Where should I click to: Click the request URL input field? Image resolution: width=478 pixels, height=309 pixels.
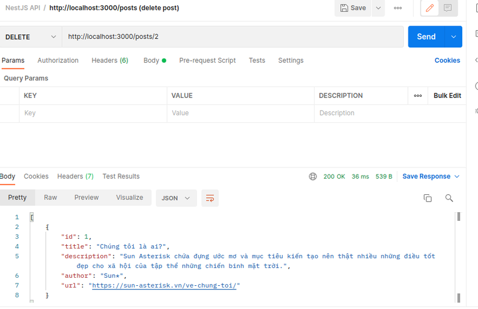[x=232, y=37]
